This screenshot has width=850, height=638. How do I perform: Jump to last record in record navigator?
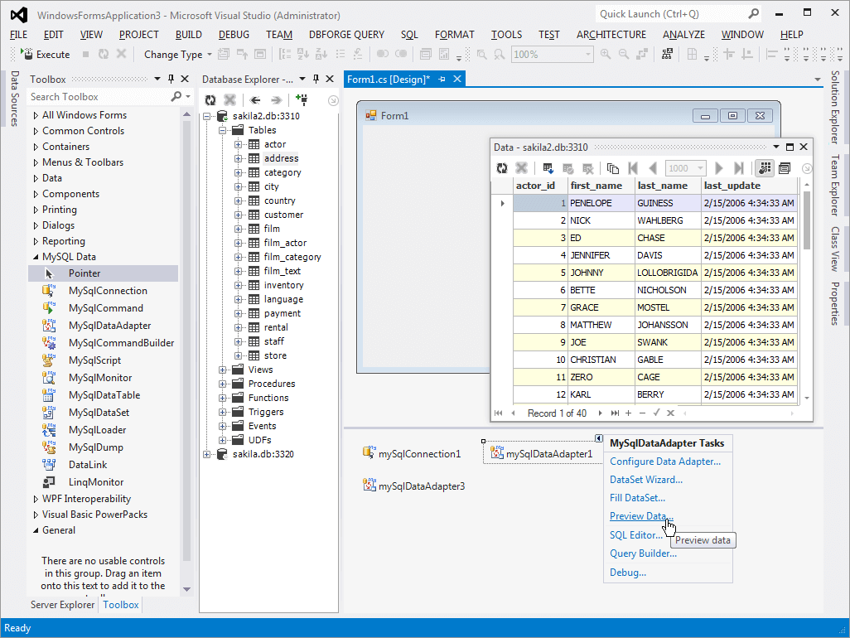pyautogui.click(x=615, y=413)
